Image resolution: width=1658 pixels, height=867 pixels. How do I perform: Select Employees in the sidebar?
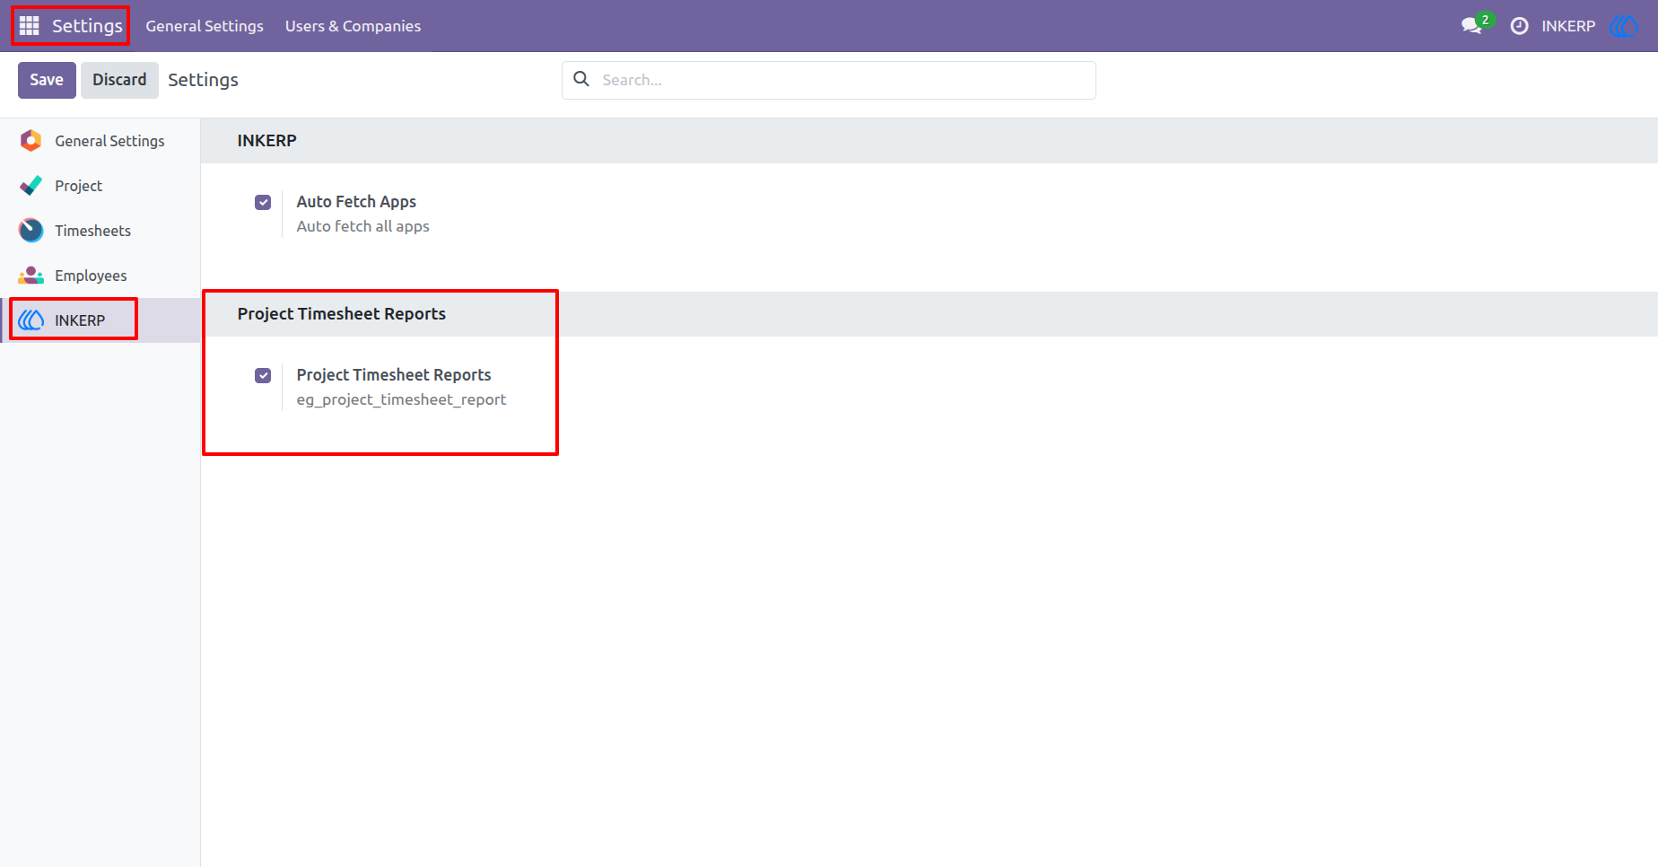coord(100,276)
